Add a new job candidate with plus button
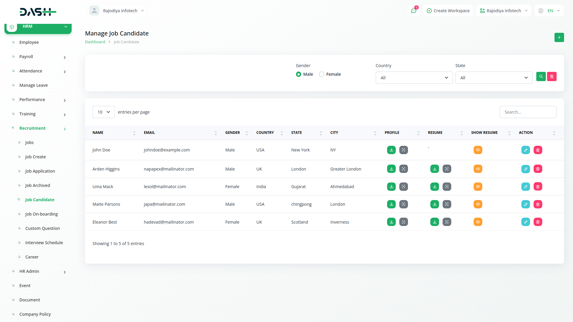The image size is (573, 322). pyautogui.click(x=559, y=37)
